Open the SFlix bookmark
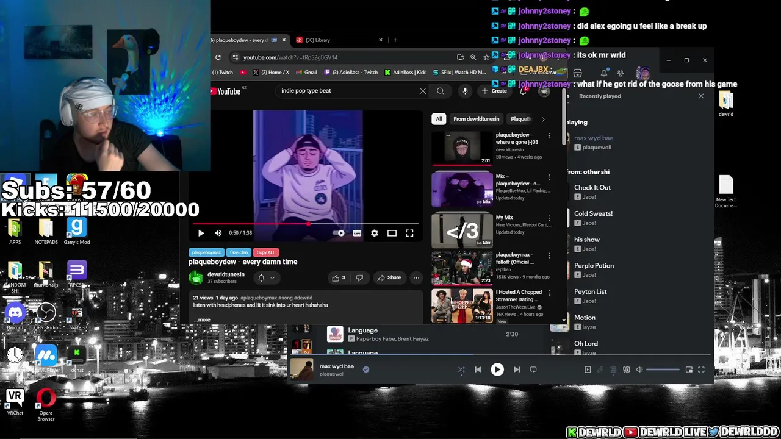This screenshot has height=439, width=781. pyautogui.click(x=459, y=73)
